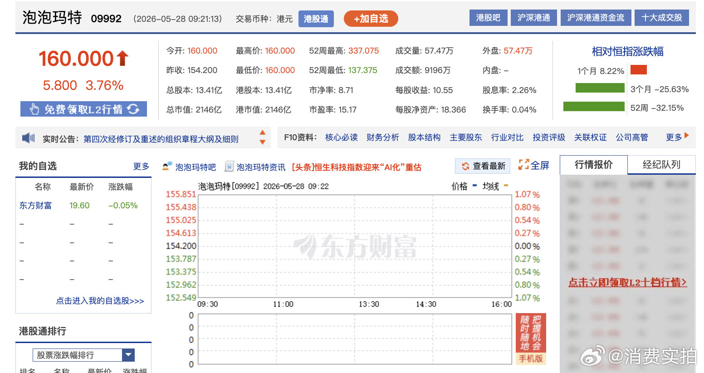This screenshot has width=704, height=373.
Task: Click 免费领取L2行情 button
Action: pyautogui.click(x=83, y=109)
